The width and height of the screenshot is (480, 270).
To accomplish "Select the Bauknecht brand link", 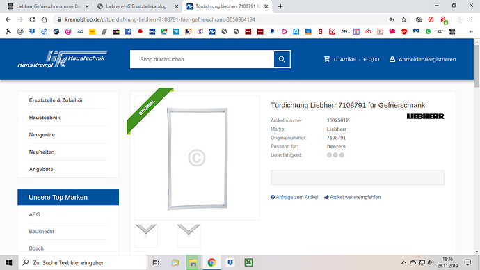I will pos(41,232).
